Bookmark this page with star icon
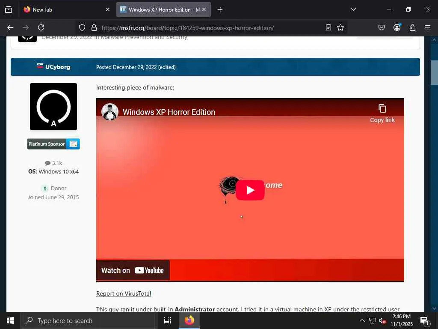438x329 pixels. [340, 27]
